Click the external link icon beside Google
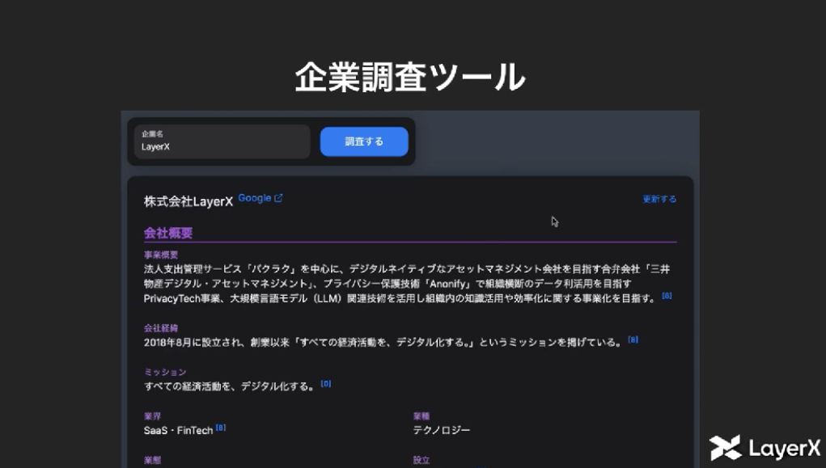 click(x=278, y=198)
